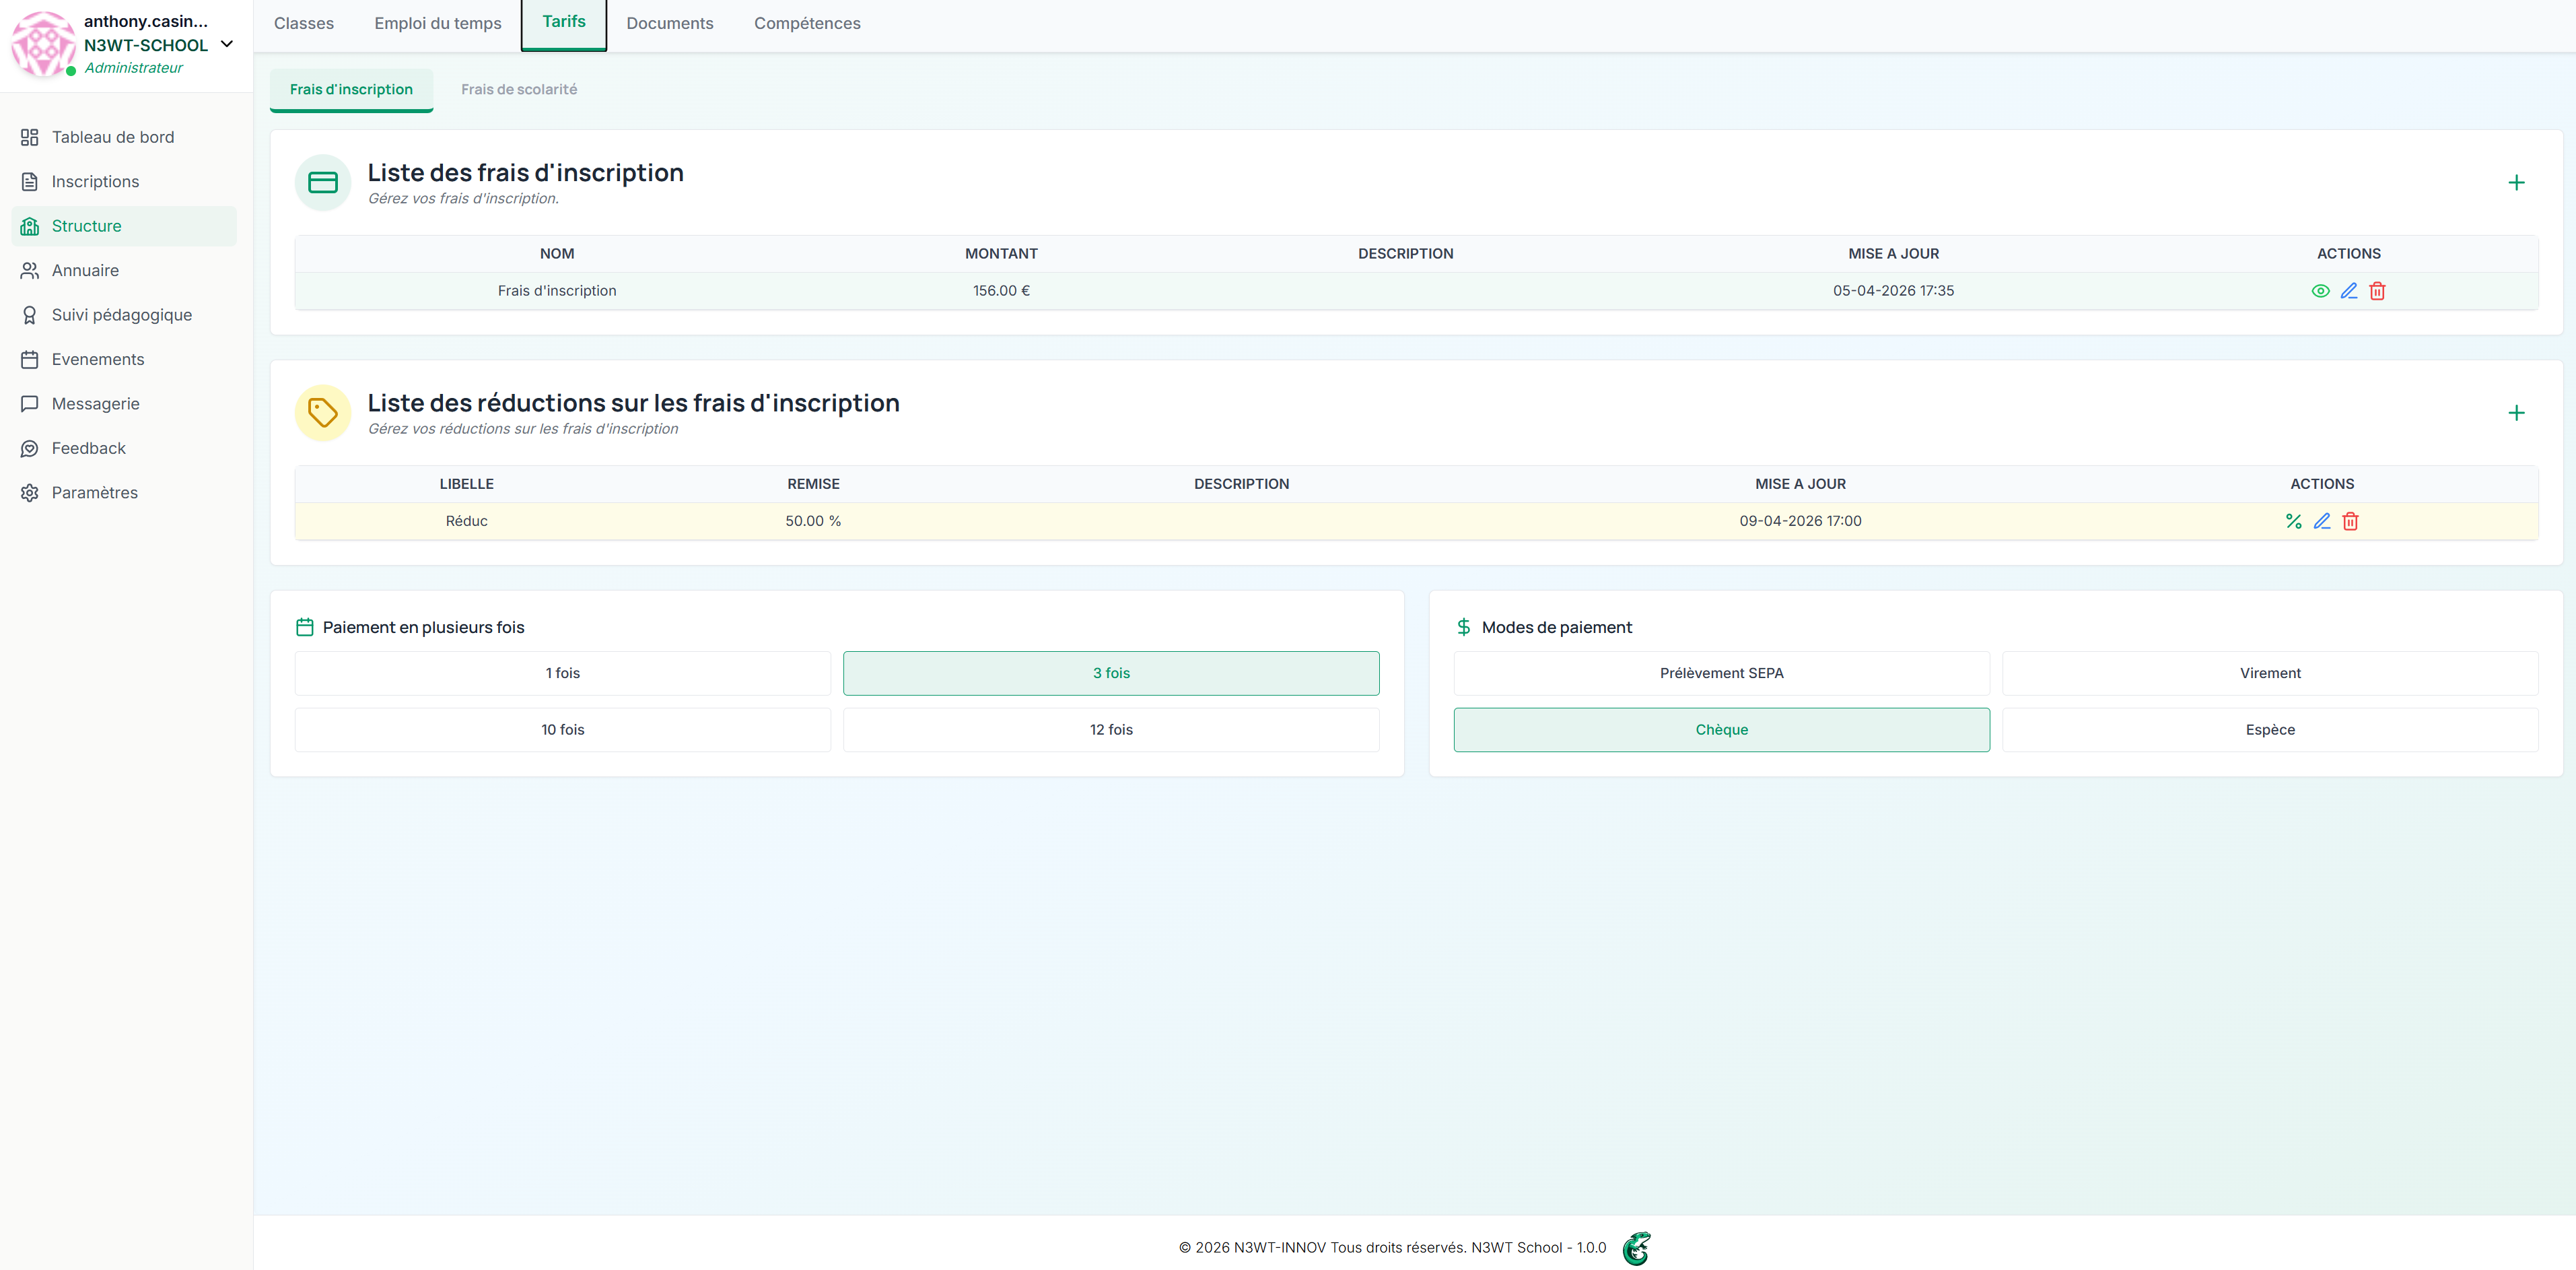Select the Tarifs tab
Screen dimensions: 2576x1270
coord(564,22)
